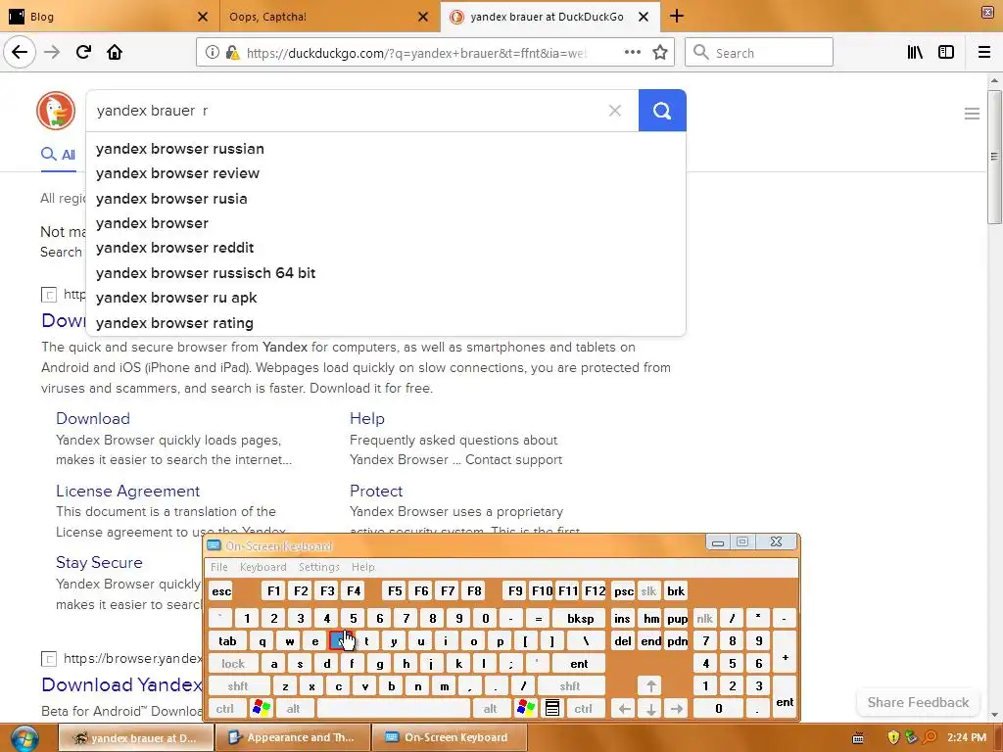This screenshot has height=752, width=1003.
Task: Choose suggestion yandex browser review
Action: click(386, 173)
